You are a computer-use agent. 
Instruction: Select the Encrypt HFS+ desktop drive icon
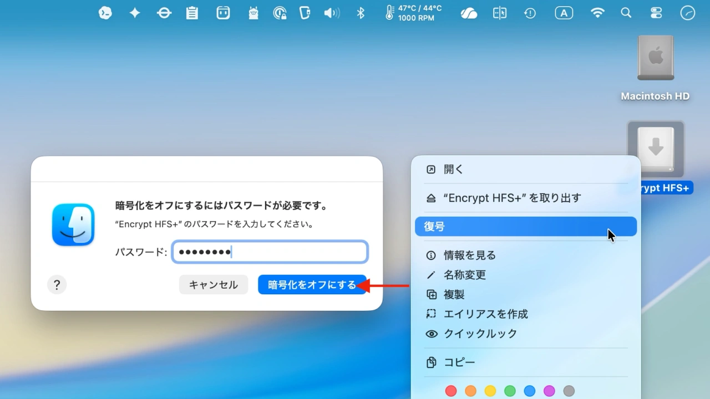(x=656, y=149)
